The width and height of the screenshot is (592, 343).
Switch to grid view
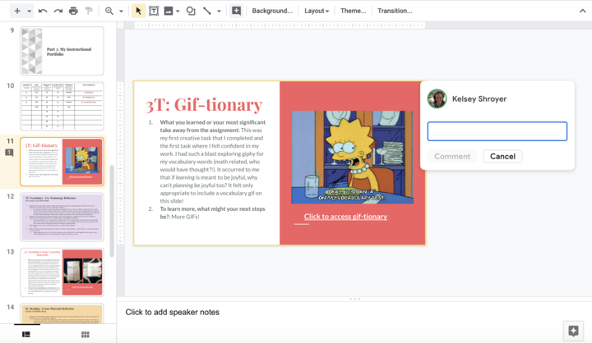pyautogui.click(x=86, y=334)
